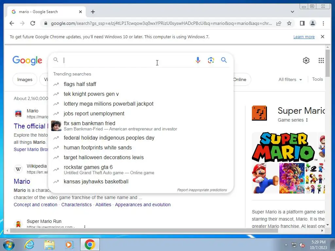Open the Learn more link
The height and width of the screenshot is (251, 335).
click(304, 37)
